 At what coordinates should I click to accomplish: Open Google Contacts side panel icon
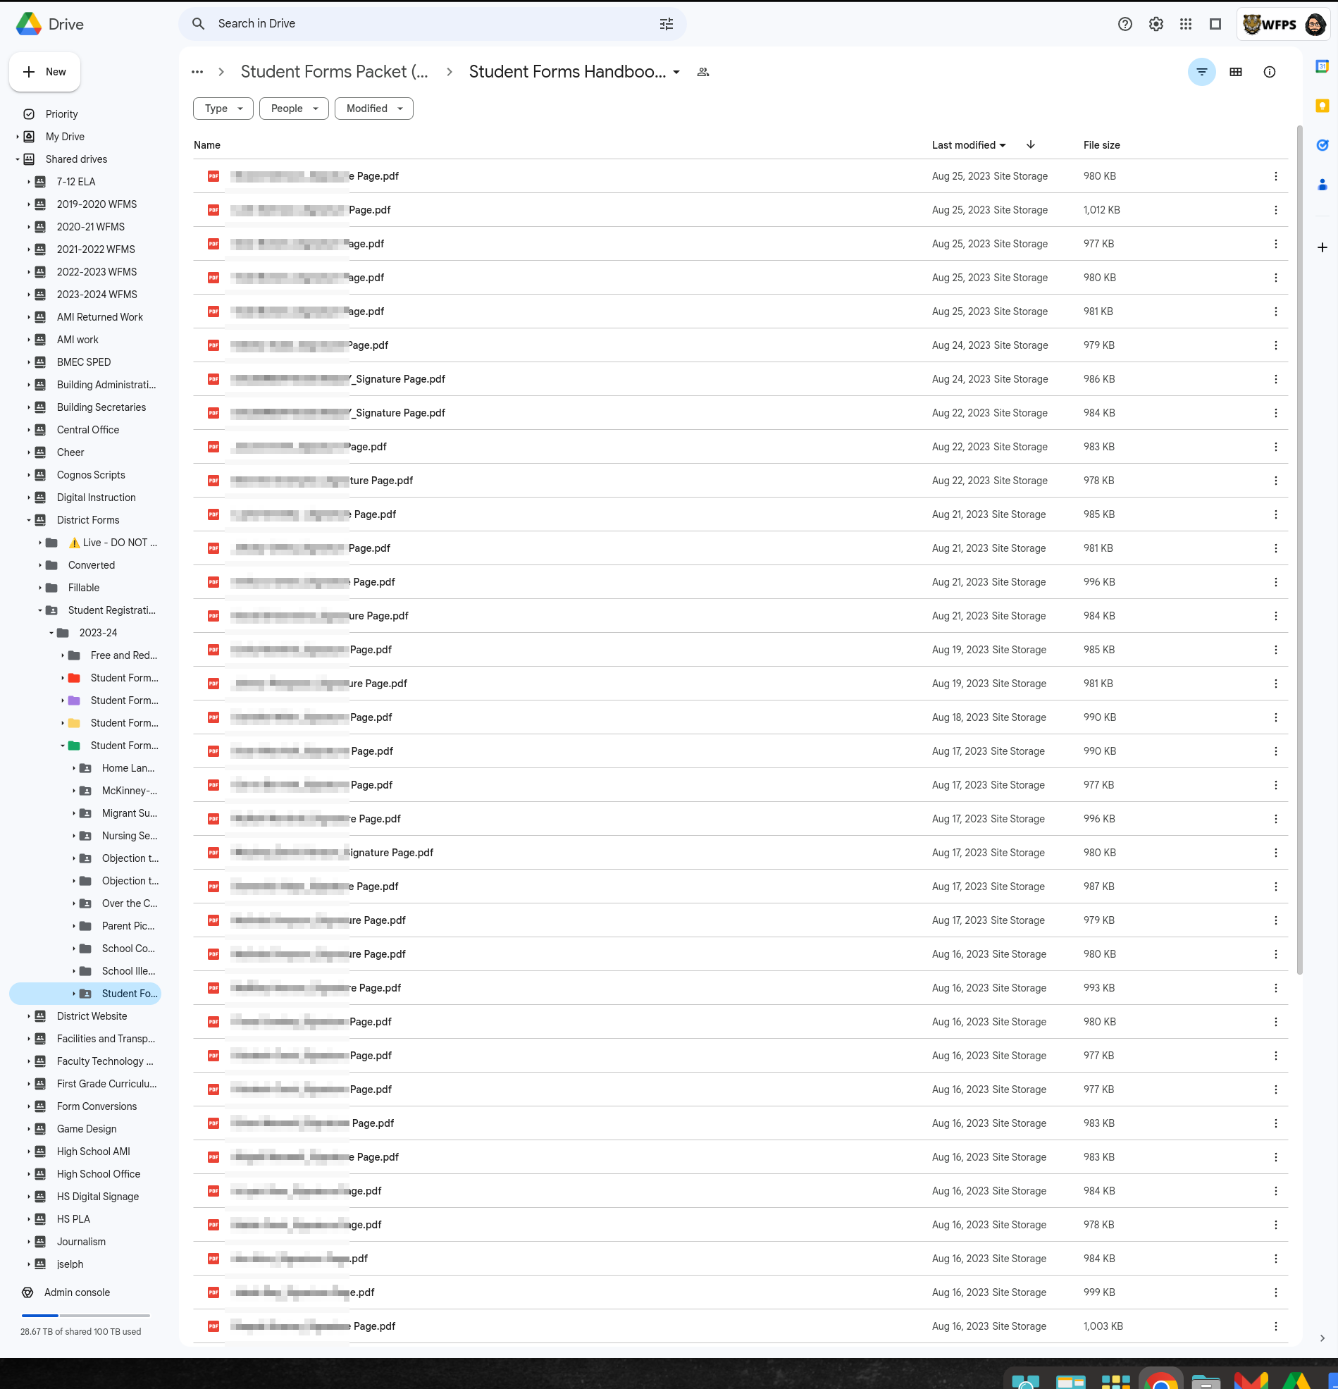pos(1322,185)
